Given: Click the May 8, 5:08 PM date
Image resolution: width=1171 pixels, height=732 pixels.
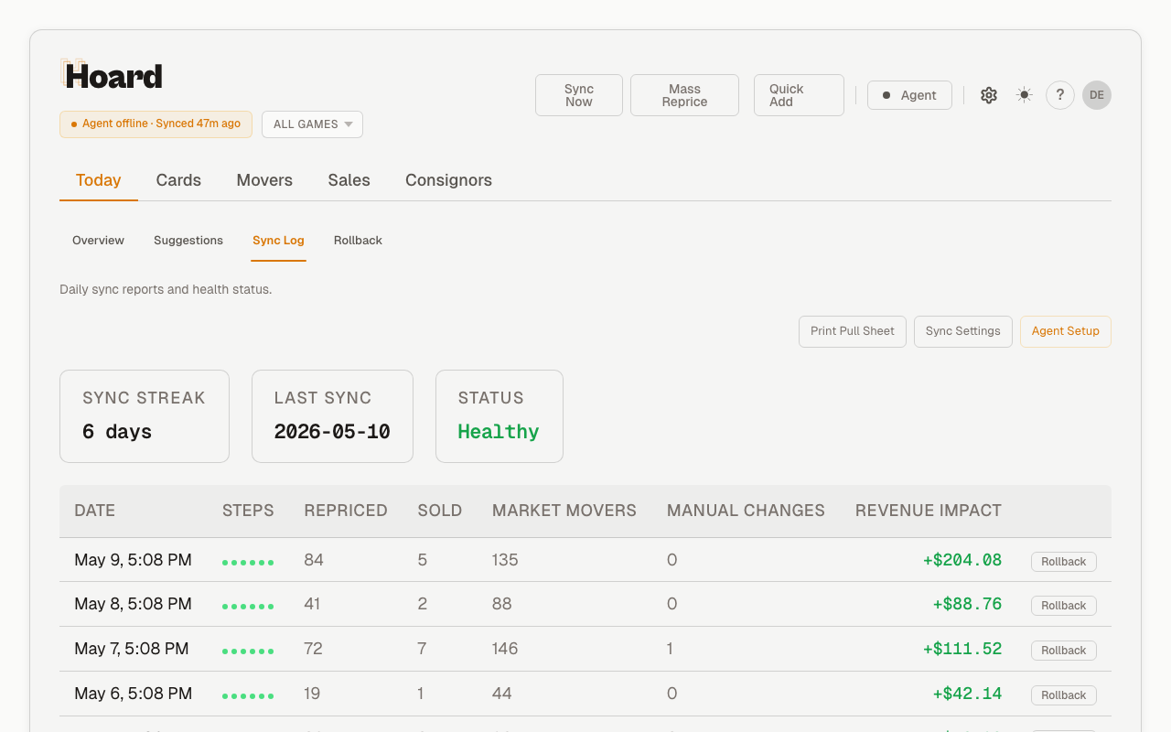Looking at the screenshot, I should [x=134, y=604].
